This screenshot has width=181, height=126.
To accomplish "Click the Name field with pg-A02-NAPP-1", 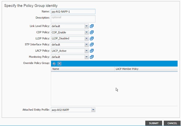I will (73, 12).
